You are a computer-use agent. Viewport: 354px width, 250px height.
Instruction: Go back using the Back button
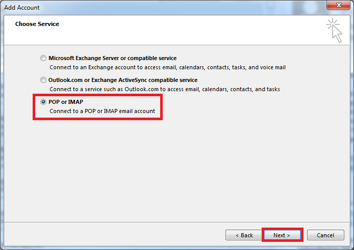tap(244, 235)
